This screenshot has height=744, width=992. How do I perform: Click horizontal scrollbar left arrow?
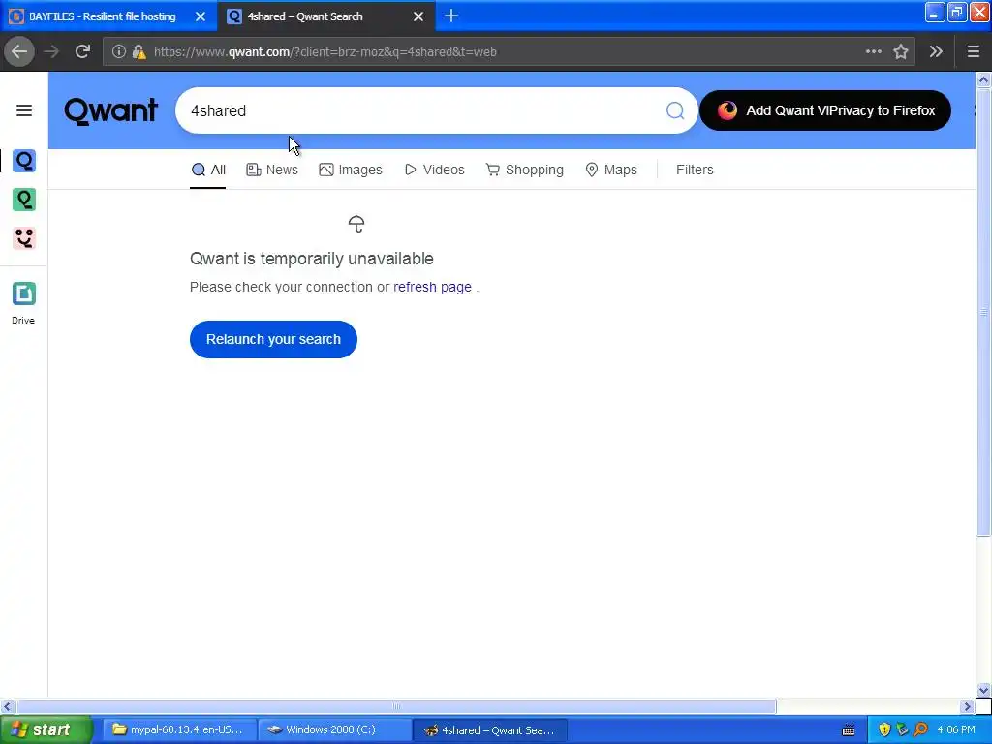pos(7,706)
